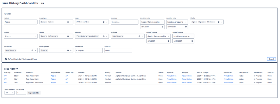Image resolution: width=280 pixels, height=104 pixels.
Task: Remove the Task chip from Issue Type
Action: click(53, 22)
